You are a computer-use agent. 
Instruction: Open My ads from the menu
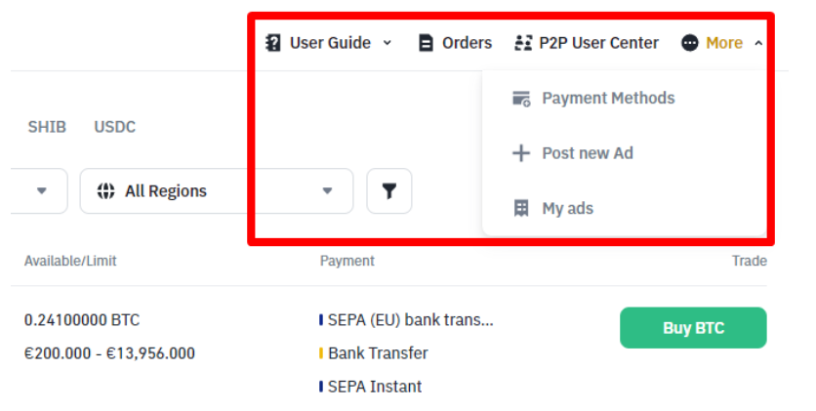point(567,208)
